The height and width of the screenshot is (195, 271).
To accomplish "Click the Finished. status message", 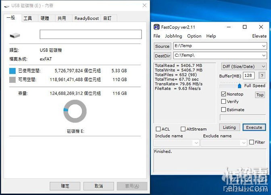I will point(163,152).
